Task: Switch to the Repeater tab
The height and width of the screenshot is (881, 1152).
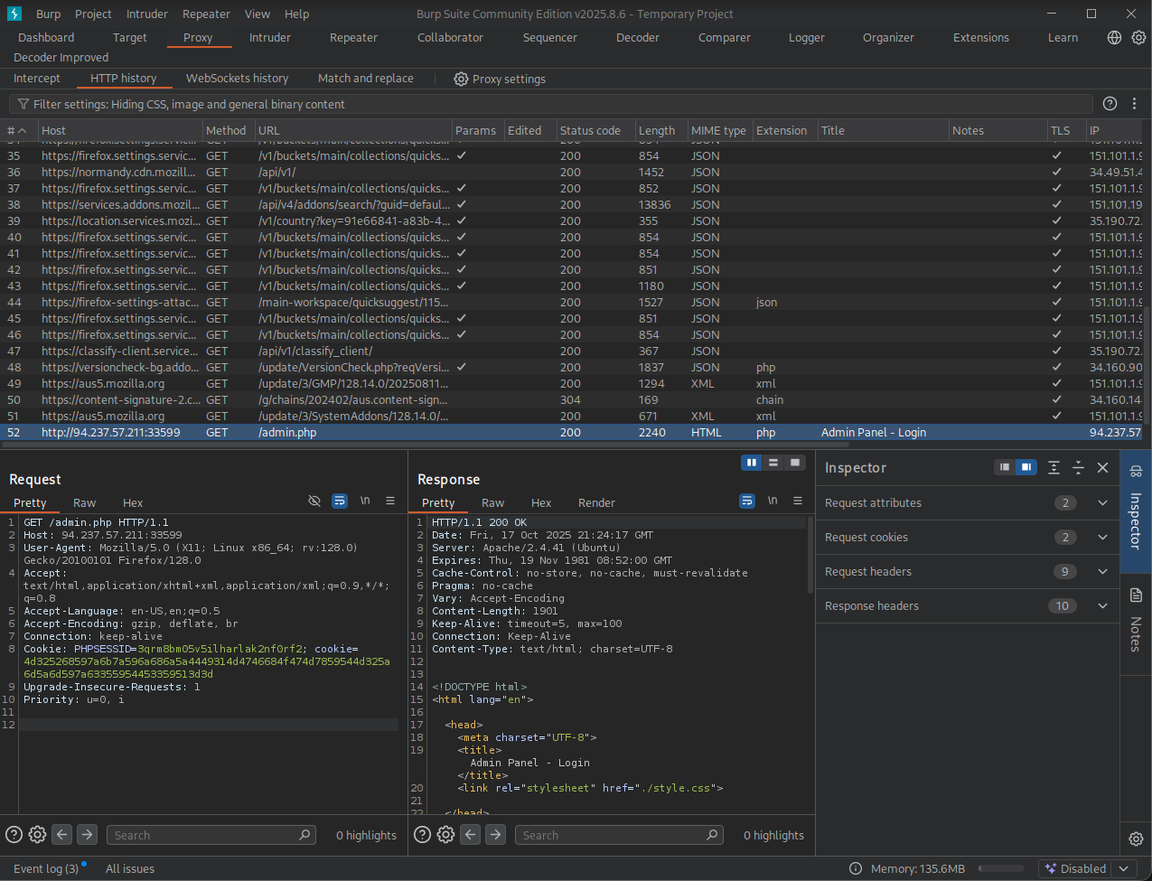Action: click(353, 37)
